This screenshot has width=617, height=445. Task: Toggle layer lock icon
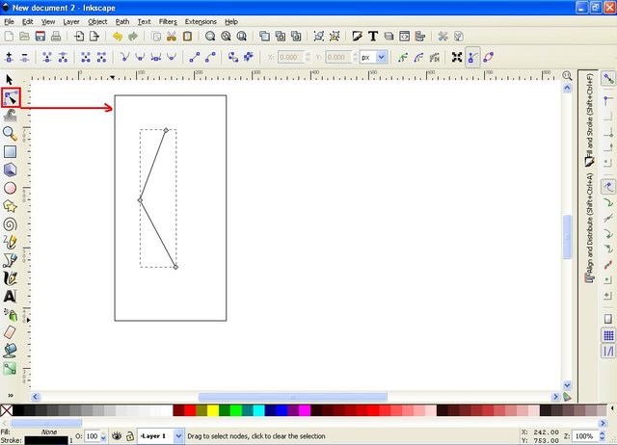[x=130, y=436]
